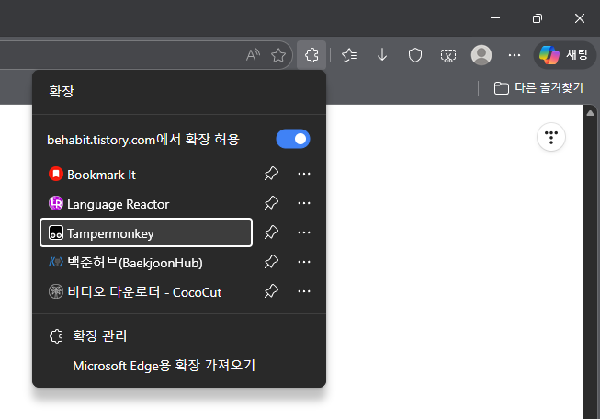
Task: Pin Bookmark It to toolbar
Action: pyautogui.click(x=271, y=174)
